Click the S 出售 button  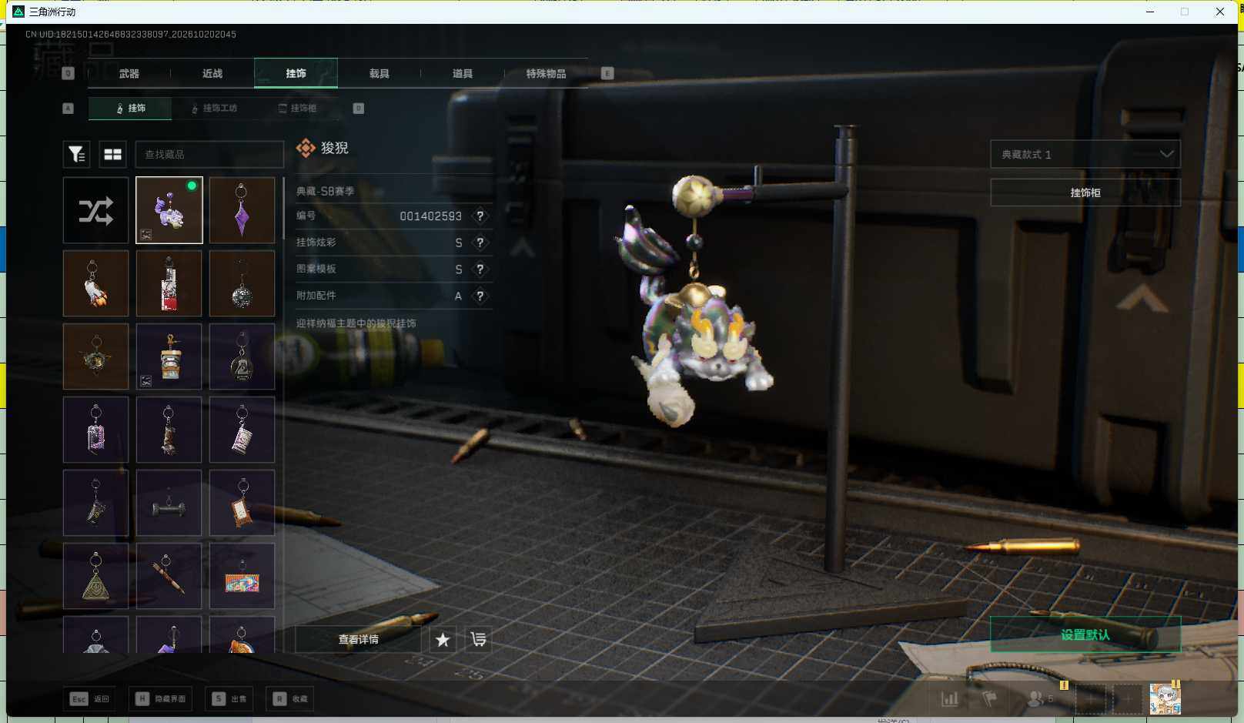(230, 699)
